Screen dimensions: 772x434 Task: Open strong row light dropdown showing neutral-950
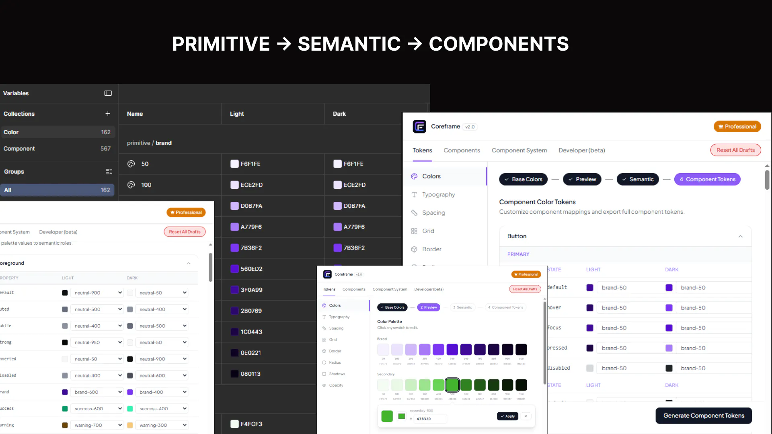[96, 342]
